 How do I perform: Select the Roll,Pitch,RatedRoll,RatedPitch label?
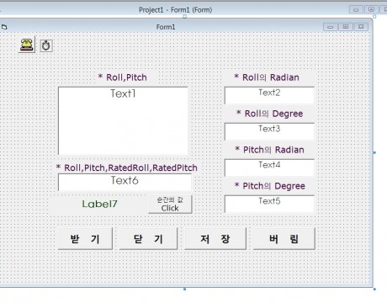[x=127, y=167]
